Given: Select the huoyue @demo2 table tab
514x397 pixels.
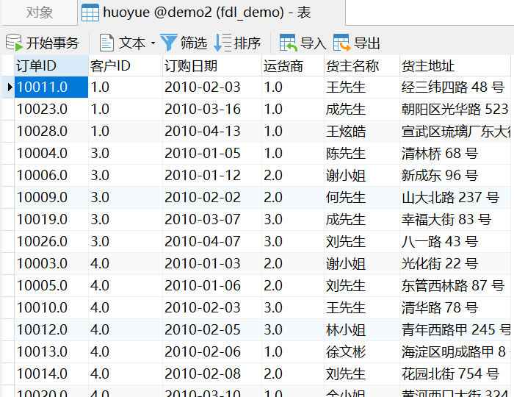Looking at the screenshot, I should (211, 12).
